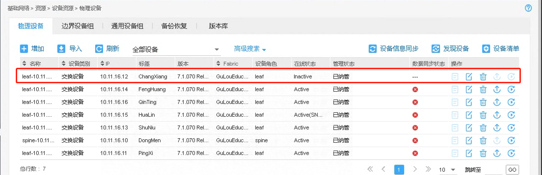Delete the FengHuang device using trash icon
The image size is (542, 175).
coord(483,89)
